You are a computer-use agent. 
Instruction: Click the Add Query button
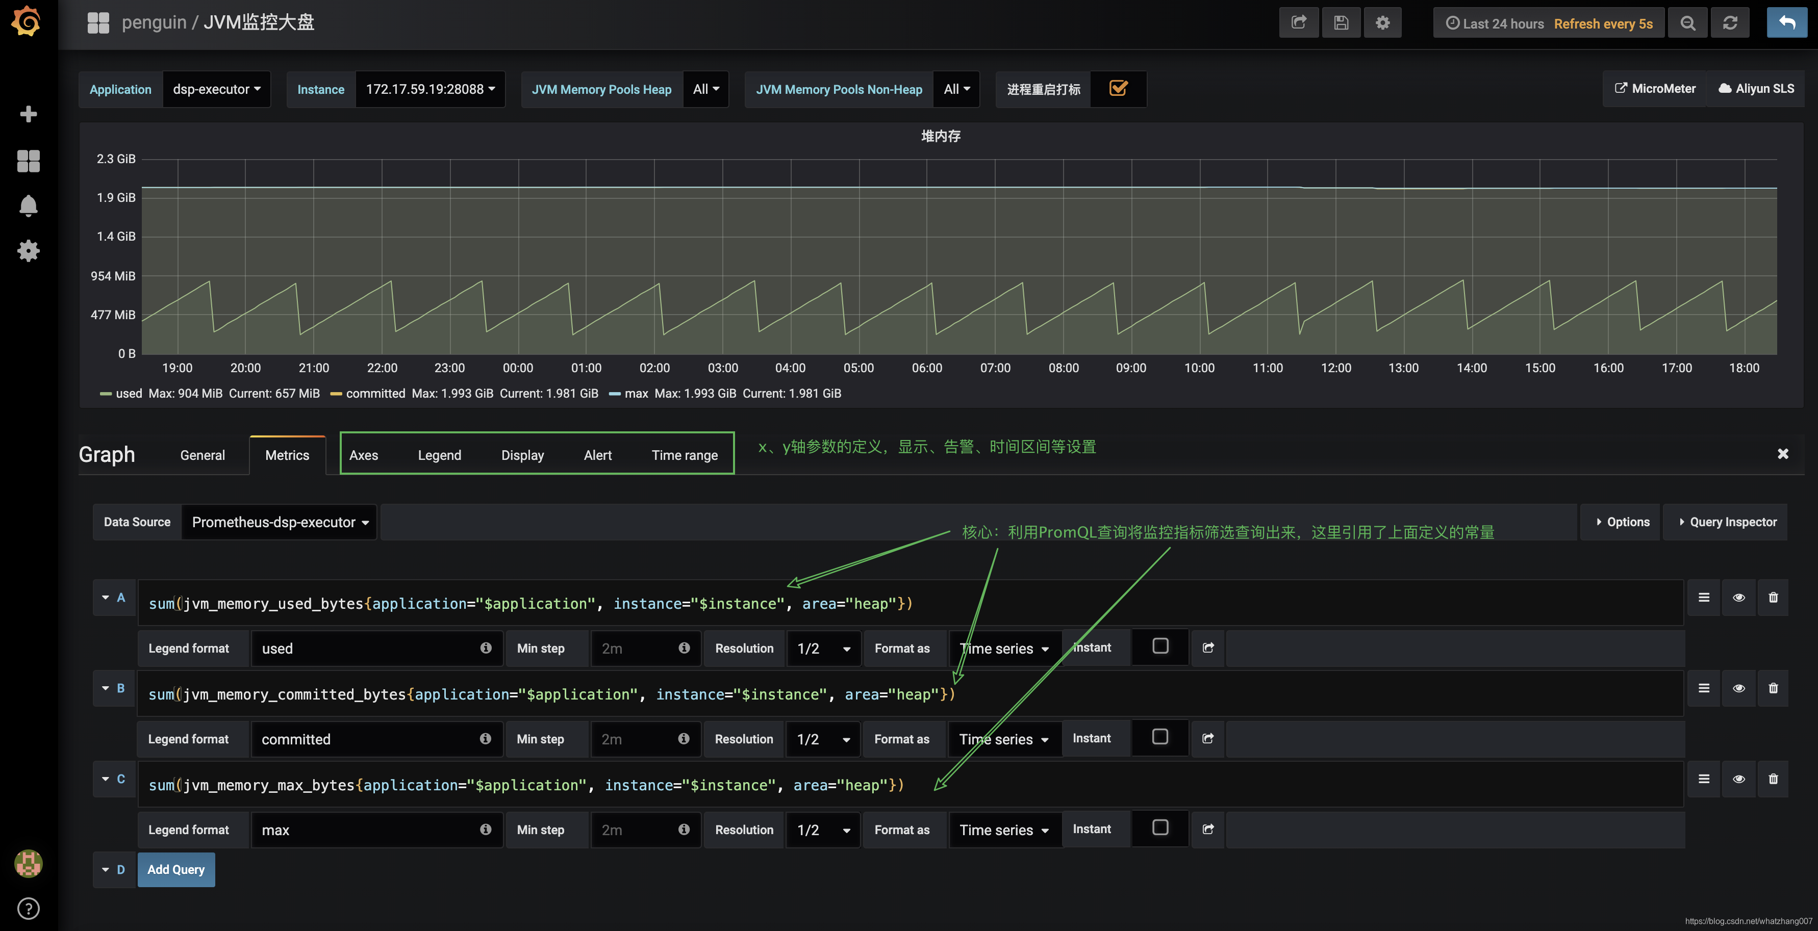[176, 870]
